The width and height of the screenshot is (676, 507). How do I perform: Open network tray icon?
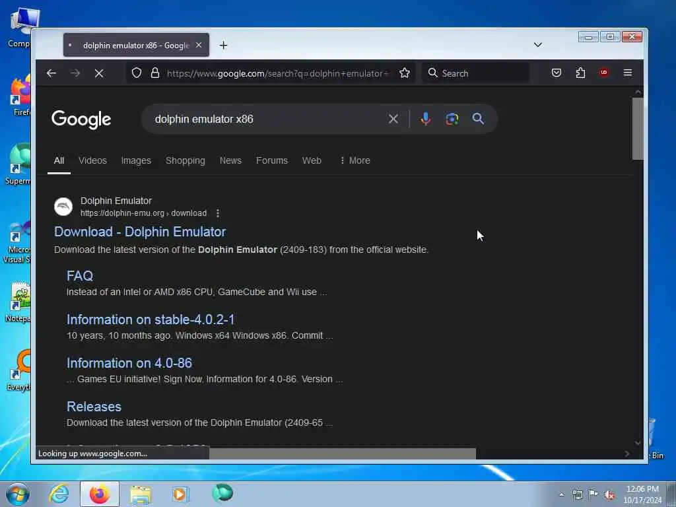[x=578, y=494]
